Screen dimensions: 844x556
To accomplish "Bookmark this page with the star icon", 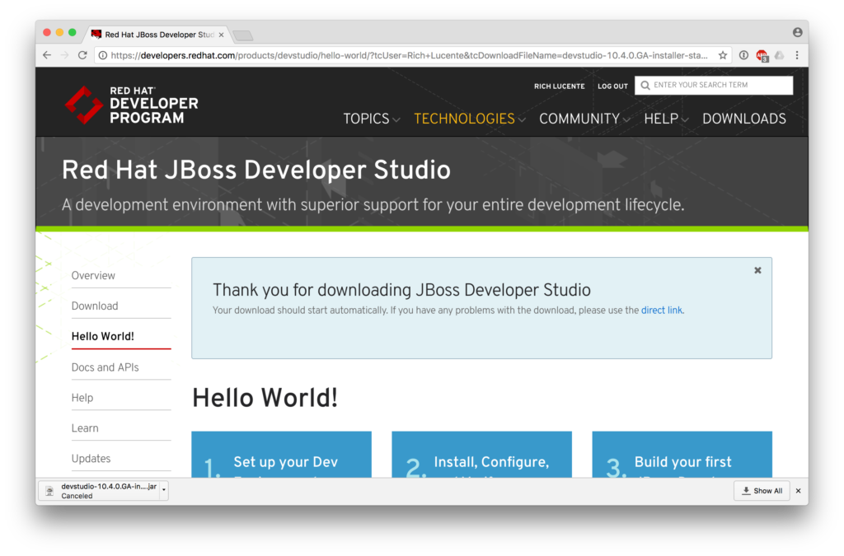I will (x=723, y=55).
